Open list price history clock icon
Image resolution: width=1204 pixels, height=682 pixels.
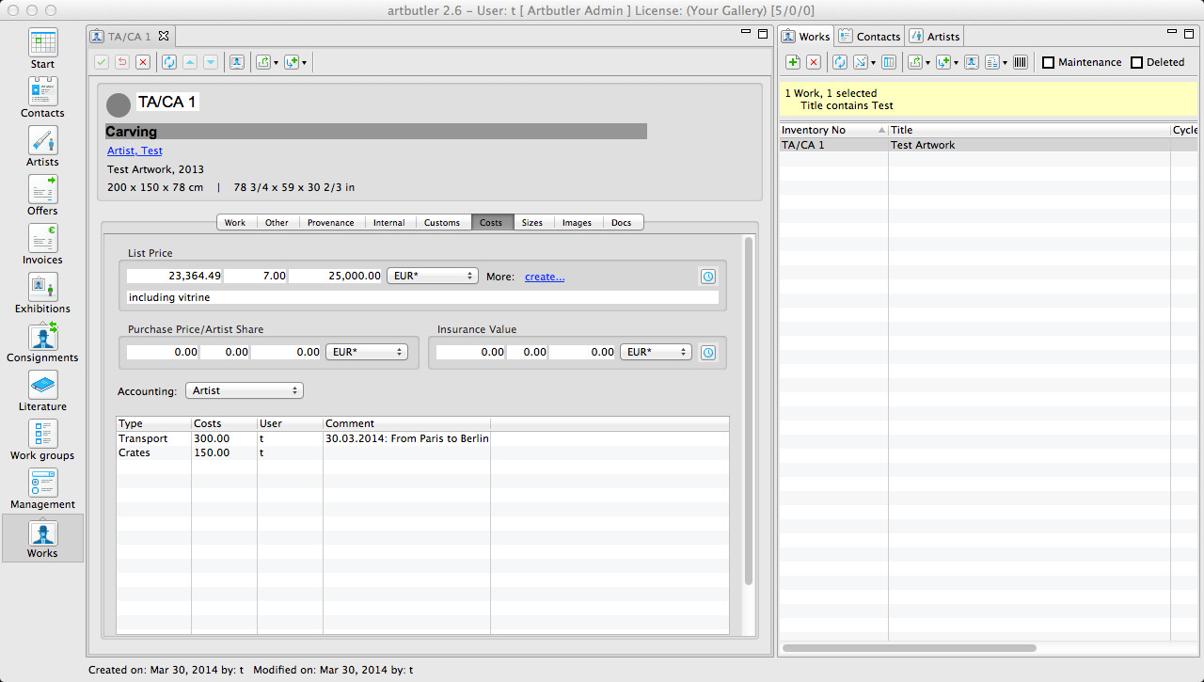pyautogui.click(x=708, y=277)
